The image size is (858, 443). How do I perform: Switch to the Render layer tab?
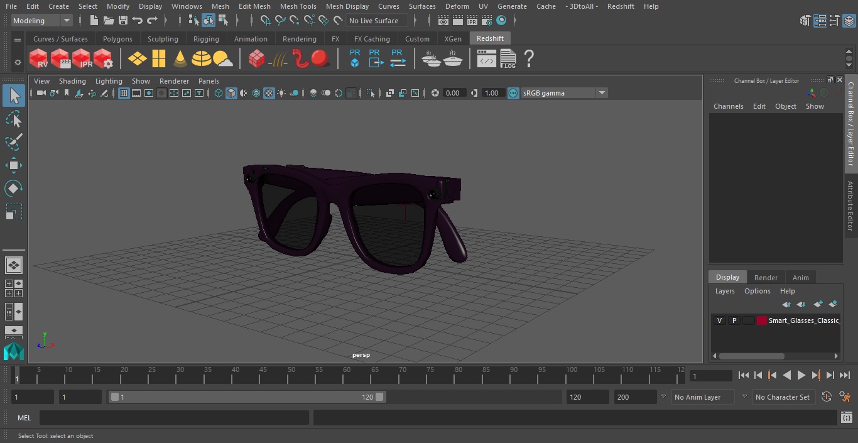point(766,278)
